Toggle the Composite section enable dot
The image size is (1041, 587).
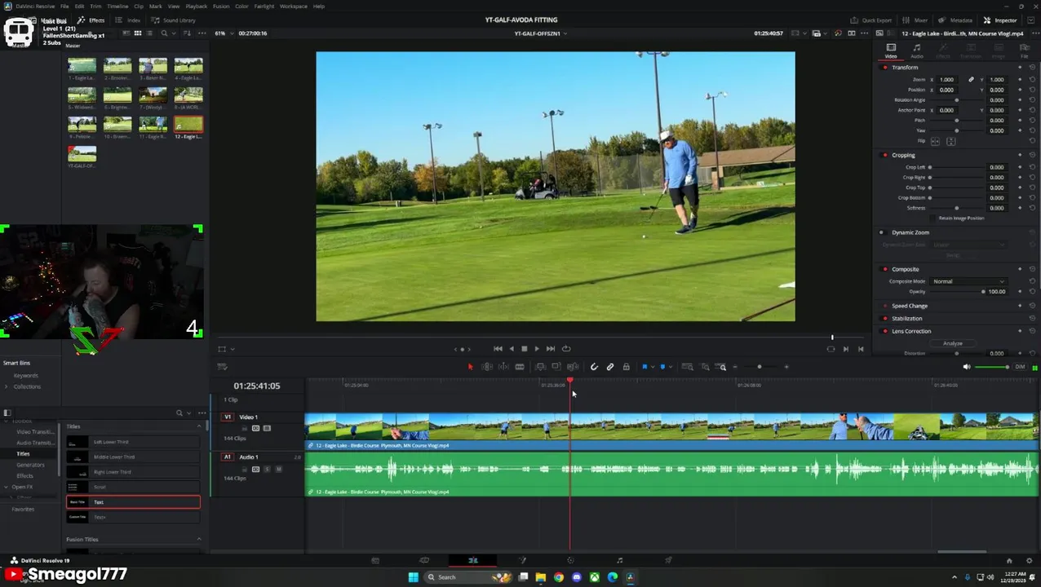click(885, 269)
